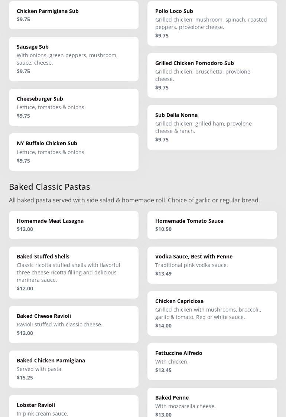Click the baked pasta side salad description

134,200
